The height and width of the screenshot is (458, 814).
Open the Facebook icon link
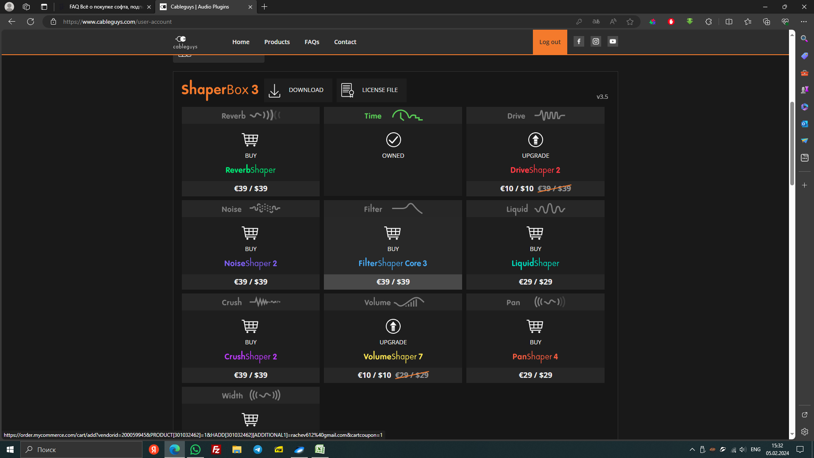point(579,41)
